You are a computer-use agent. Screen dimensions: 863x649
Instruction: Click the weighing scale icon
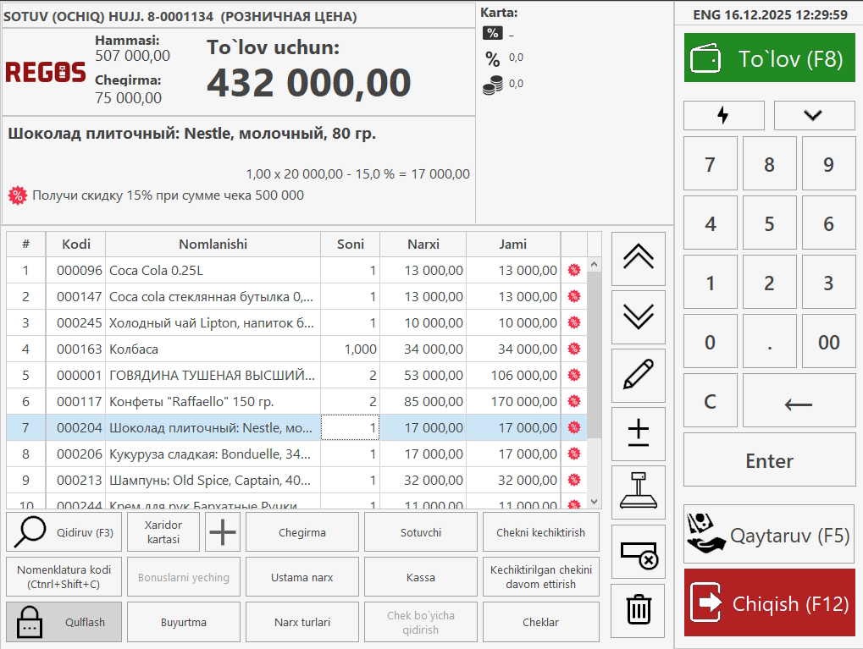(x=638, y=492)
